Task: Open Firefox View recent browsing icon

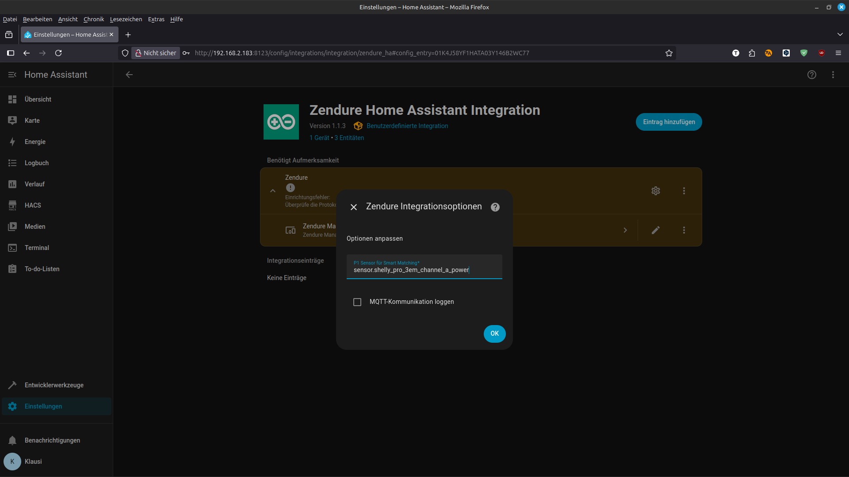Action: [9, 34]
